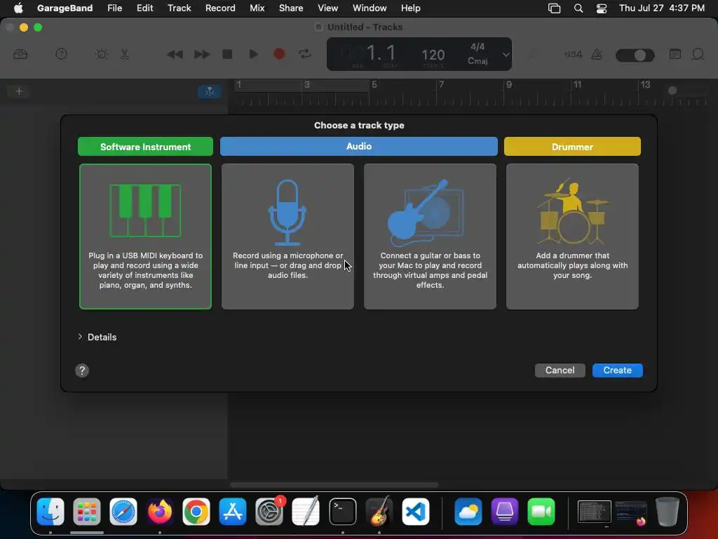Open the Track menu
The height and width of the screenshot is (539, 718).
coord(179,8)
